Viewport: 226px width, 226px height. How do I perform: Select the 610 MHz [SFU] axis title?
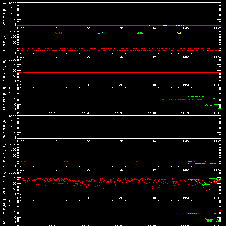click(x=4, y=70)
